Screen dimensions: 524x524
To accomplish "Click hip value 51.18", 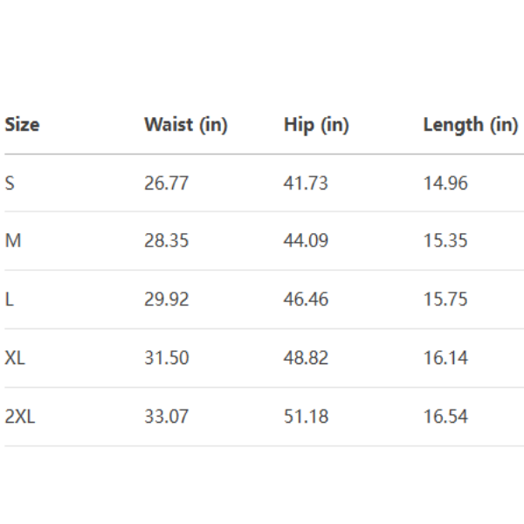I will (306, 417).
